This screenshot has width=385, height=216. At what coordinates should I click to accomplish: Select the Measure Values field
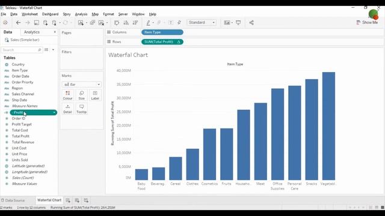24,184
